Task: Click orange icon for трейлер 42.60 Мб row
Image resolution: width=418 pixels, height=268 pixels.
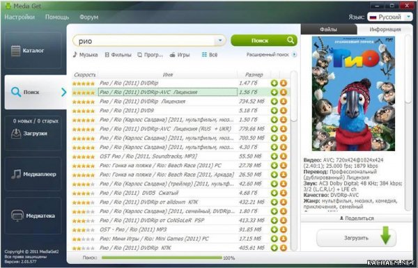Action: click(284, 184)
